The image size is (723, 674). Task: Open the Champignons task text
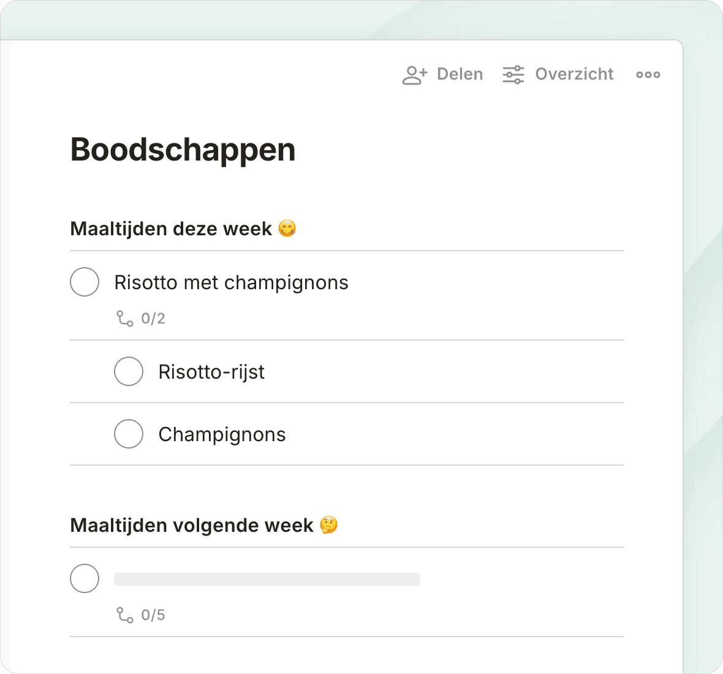coord(222,434)
